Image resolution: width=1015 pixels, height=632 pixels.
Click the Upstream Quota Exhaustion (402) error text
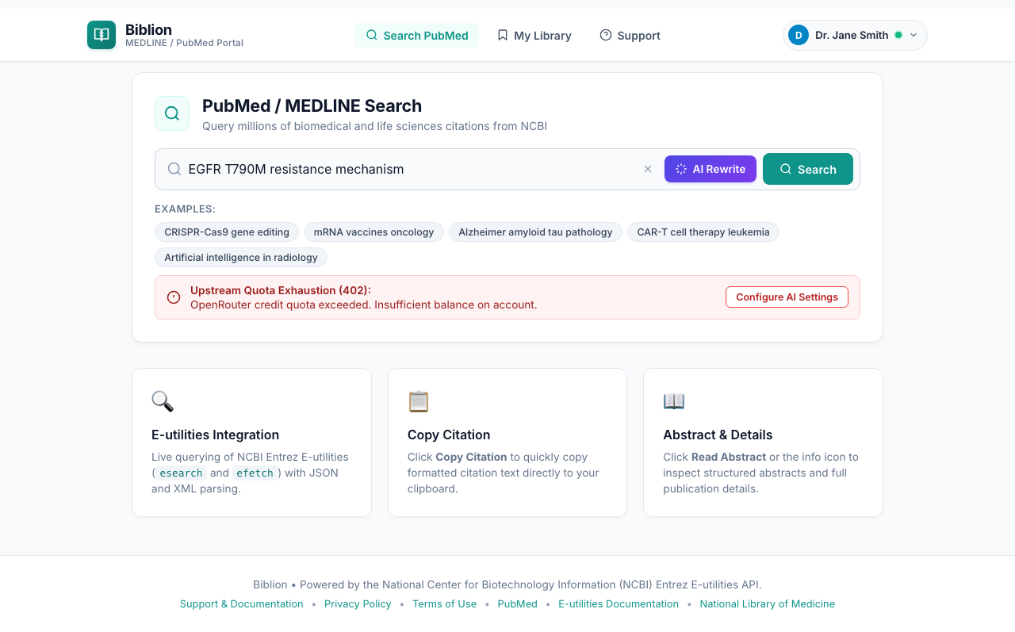coord(281,290)
